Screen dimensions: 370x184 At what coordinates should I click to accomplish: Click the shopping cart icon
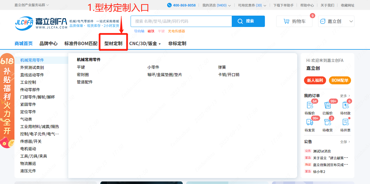coord(287,21)
